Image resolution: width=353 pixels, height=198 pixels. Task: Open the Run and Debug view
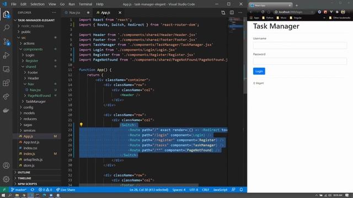point(6,55)
